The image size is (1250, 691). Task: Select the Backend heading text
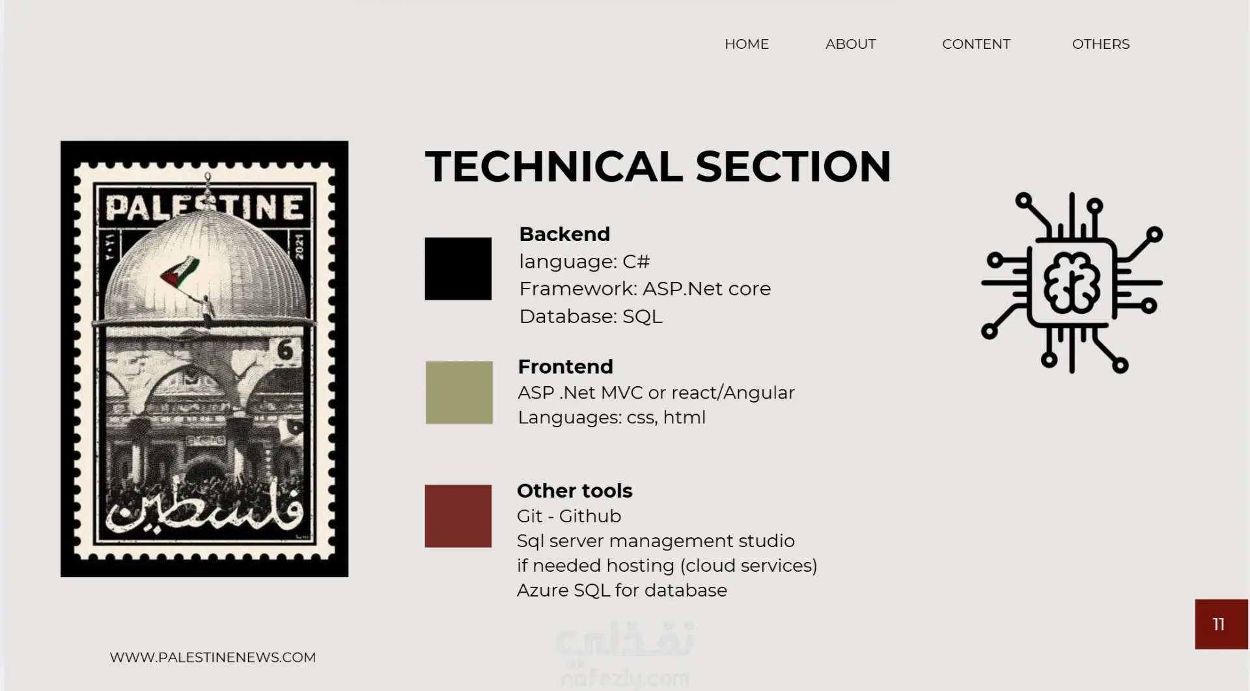coord(564,234)
